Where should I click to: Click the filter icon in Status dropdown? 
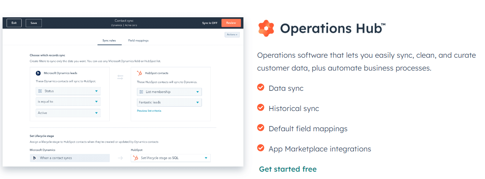coord(40,91)
